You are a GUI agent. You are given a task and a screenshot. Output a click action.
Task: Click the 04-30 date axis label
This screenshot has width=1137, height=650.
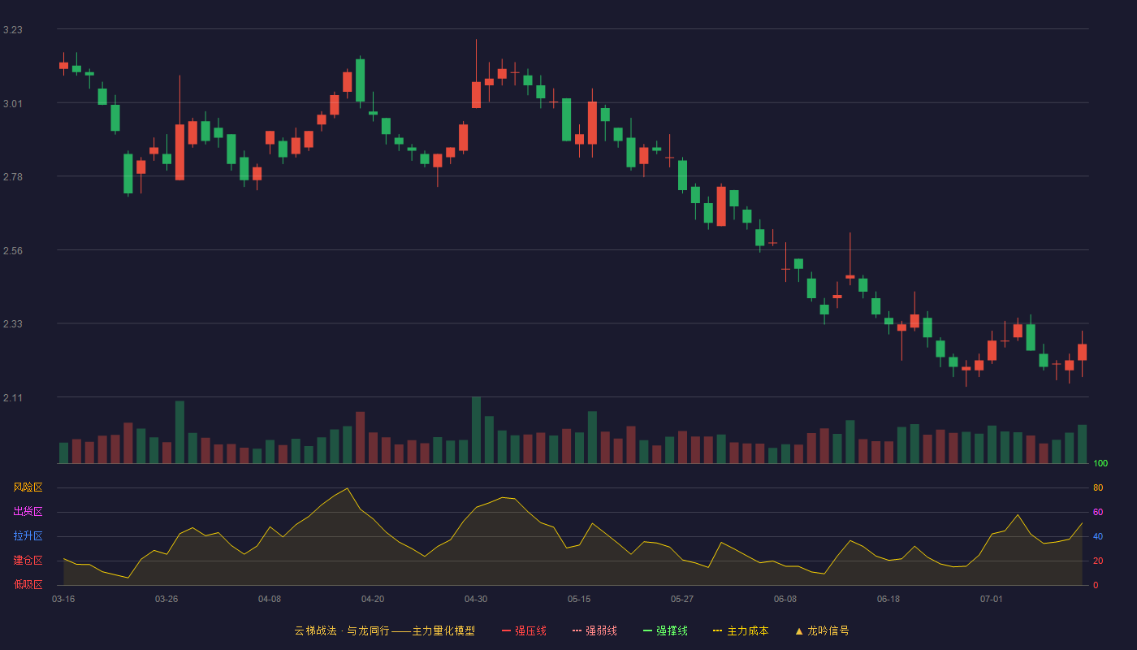476,599
